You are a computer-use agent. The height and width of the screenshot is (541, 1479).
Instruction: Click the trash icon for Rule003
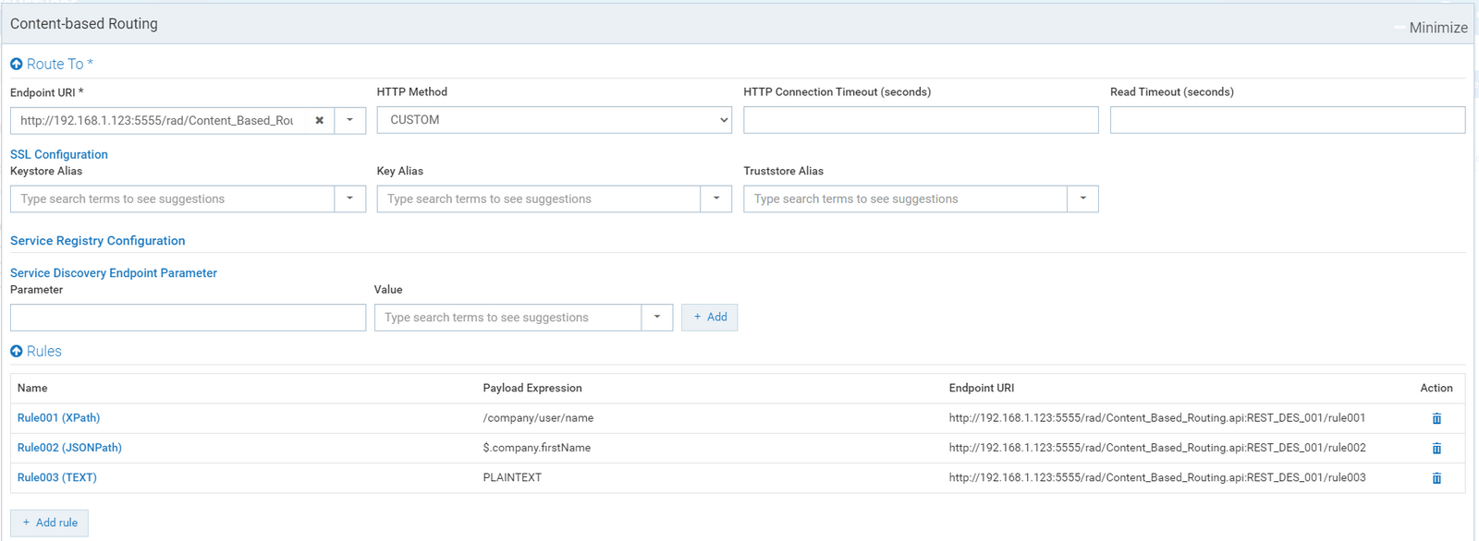pyautogui.click(x=1436, y=478)
